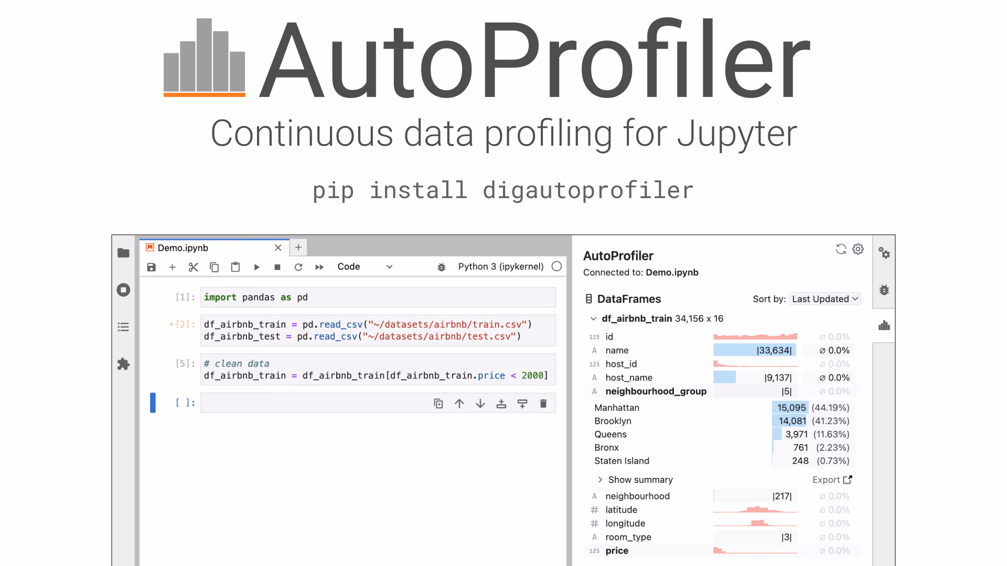1007x566 pixels.
Task: Click the import pandas code cell
Action: 378,297
